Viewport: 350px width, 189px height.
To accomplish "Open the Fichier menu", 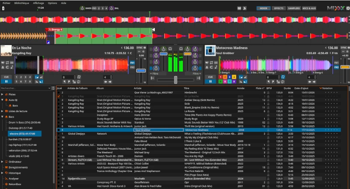I will pos(7,3).
